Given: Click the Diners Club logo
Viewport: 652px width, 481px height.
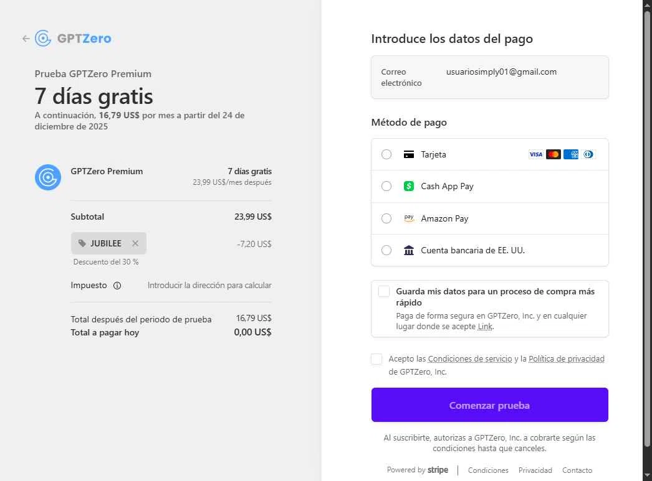Looking at the screenshot, I should 588,154.
